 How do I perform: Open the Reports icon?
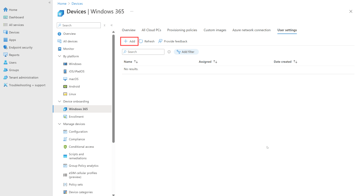pos(5,55)
